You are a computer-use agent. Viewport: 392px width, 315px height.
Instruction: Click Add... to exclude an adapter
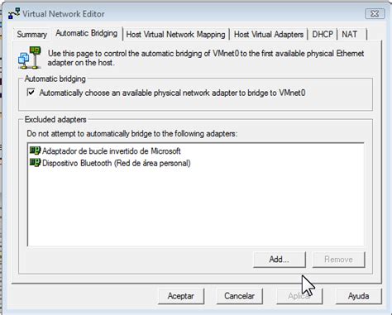pos(280,260)
